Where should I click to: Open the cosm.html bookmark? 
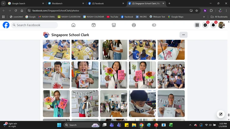coord(16,17)
